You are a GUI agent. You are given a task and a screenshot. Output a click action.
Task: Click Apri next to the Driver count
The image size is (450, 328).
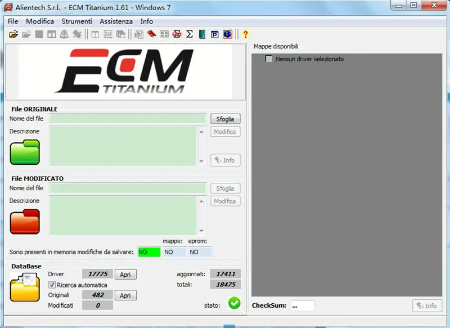point(125,275)
